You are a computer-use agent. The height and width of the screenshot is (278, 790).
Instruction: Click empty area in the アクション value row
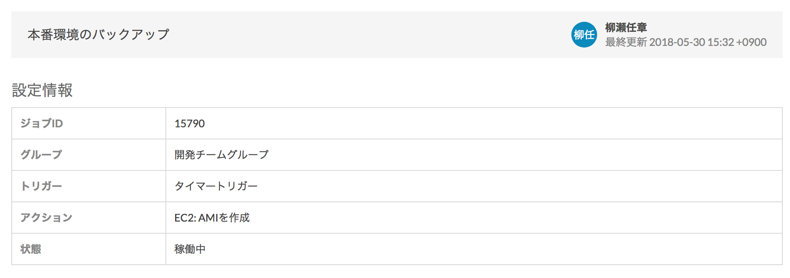[504, 218]
